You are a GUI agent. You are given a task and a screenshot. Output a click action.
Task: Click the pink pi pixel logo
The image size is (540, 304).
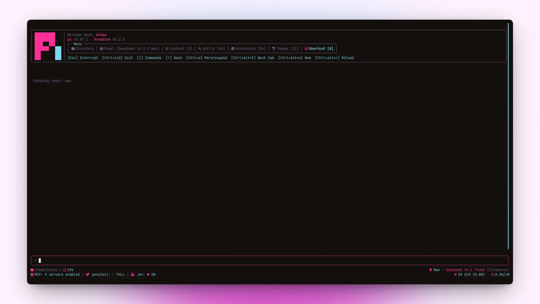48,46
